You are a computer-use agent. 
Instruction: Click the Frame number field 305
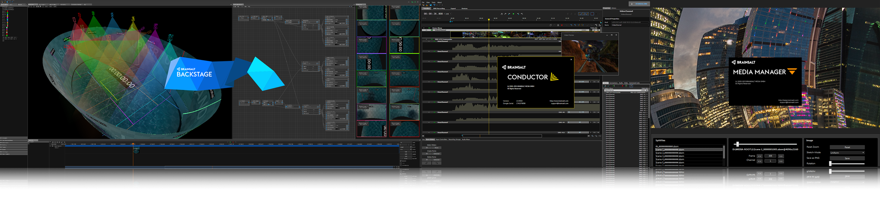pyautogui.click(x=770, y=156)
